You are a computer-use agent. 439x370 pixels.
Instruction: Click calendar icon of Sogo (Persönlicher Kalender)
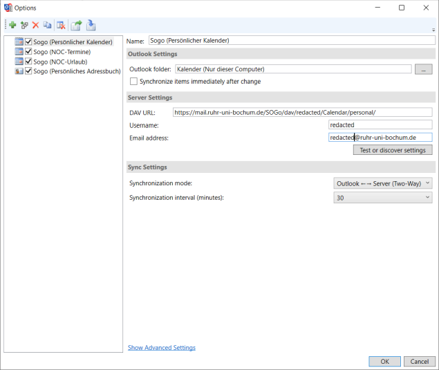(19, 41)
